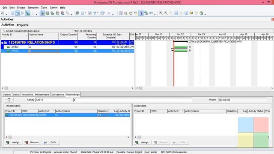Open dropdown arrow beside Print Preview
This screenshot has width=274, height=154.
tap(6, 14)
